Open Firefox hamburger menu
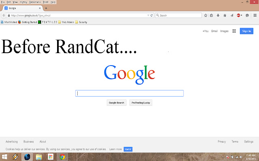The width and height of the screenshot is (259, 161). tap(255, 15)
